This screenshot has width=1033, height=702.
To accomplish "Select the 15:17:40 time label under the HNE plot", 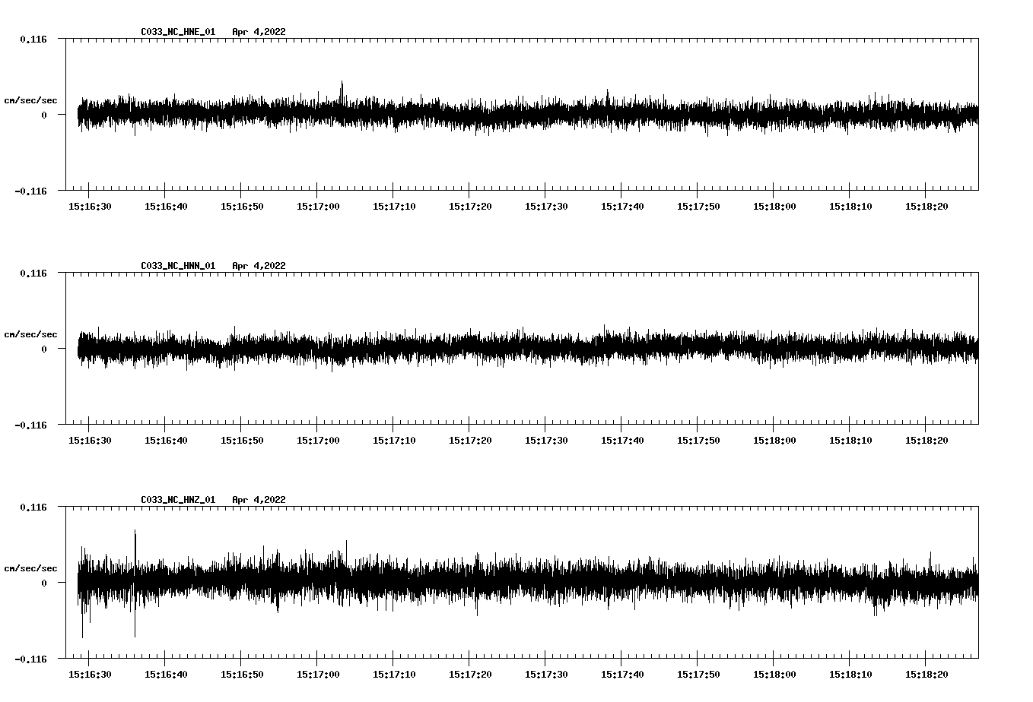I will pyautogui.click(x=622, y=206).
